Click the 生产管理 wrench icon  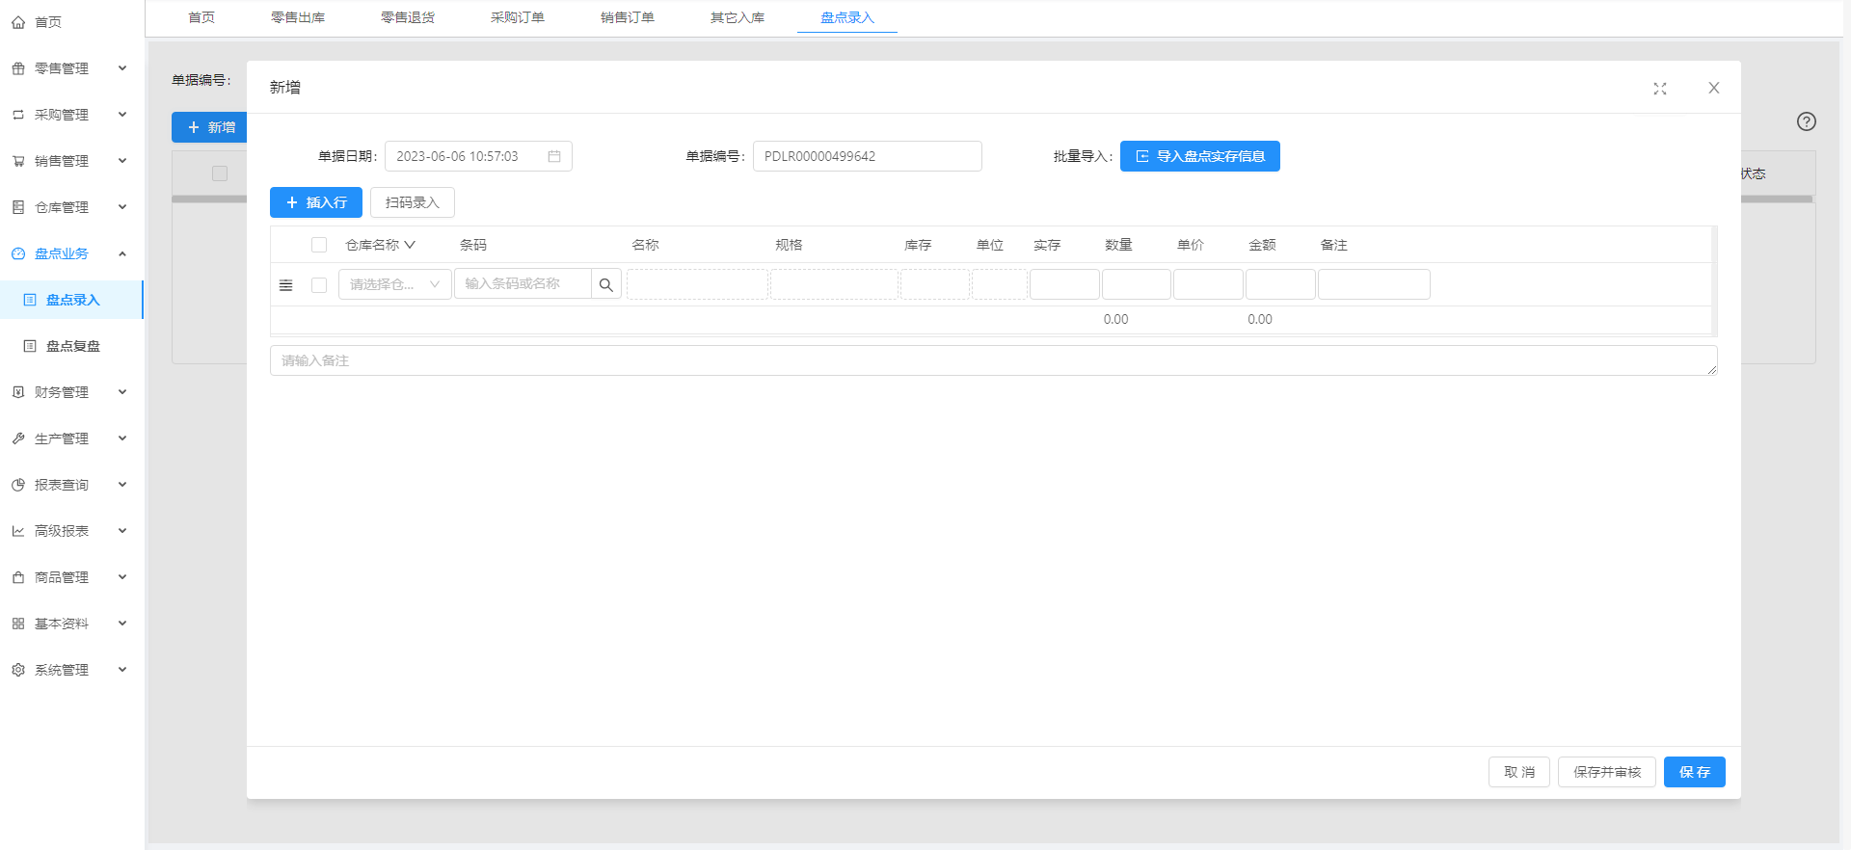point(18,438)
